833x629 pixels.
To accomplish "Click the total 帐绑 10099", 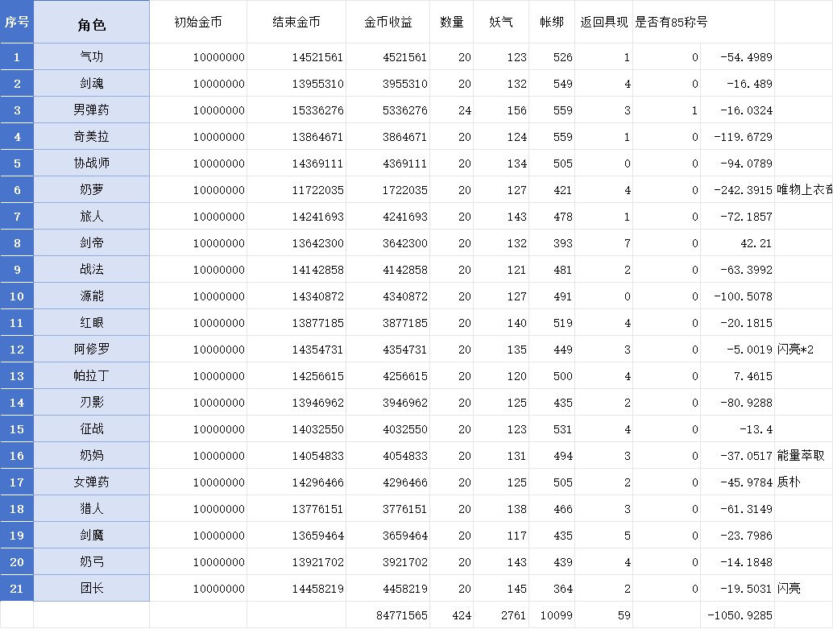I will coord(556,615).
